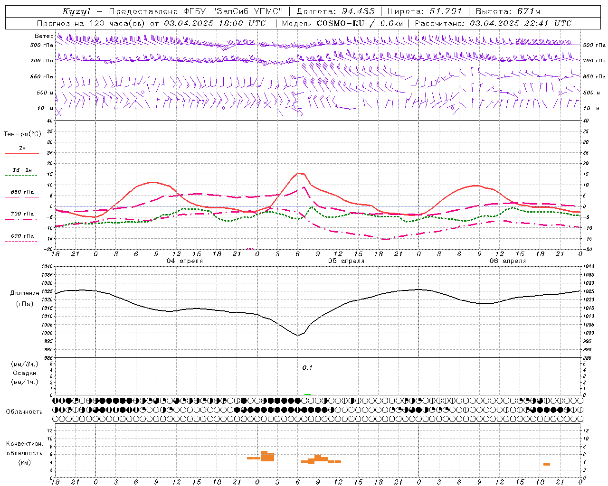Viewport: 608px width, 486px height.
Task: Click the lone orange convective bar on 06 апреля evening
Action: (547, 464)
